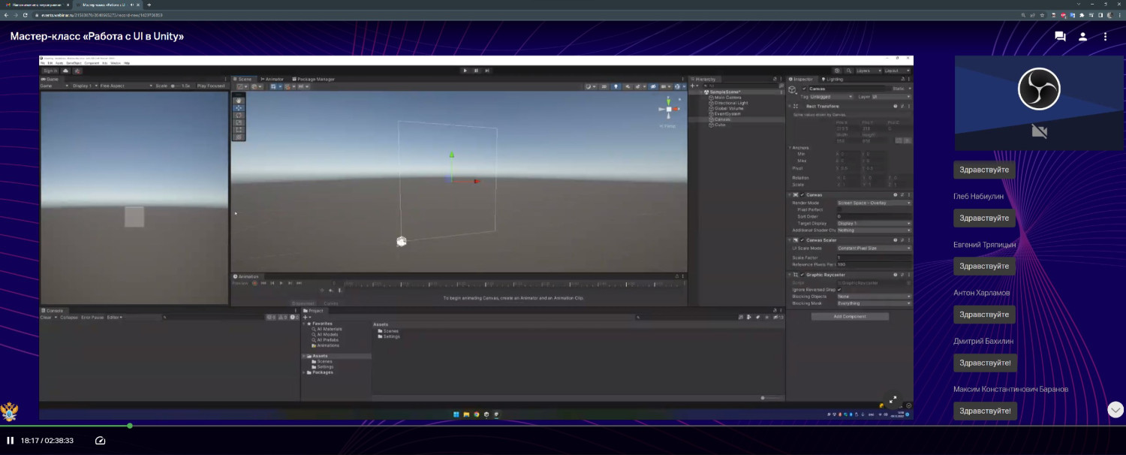The height and width of the screenshot is (455, 1126).
Task: Toggle the Pixel Perfect checkbox
Action: (x=839, y=209)
